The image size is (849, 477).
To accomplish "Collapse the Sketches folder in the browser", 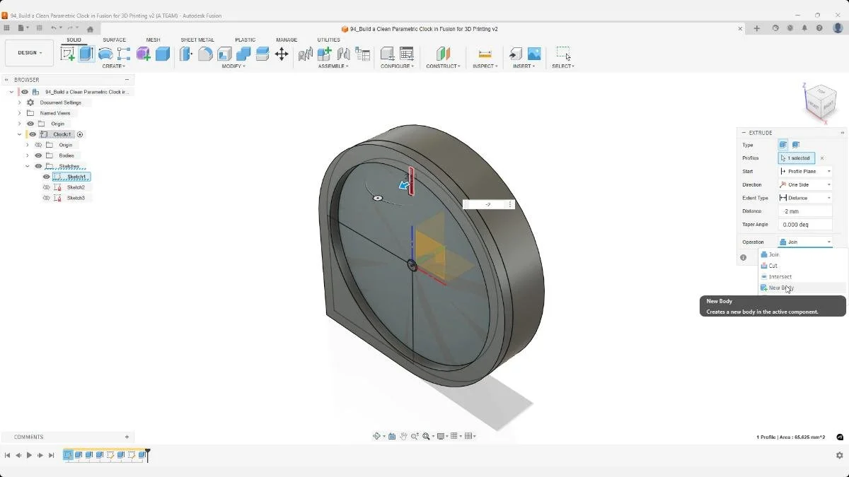I will (28, 166).
